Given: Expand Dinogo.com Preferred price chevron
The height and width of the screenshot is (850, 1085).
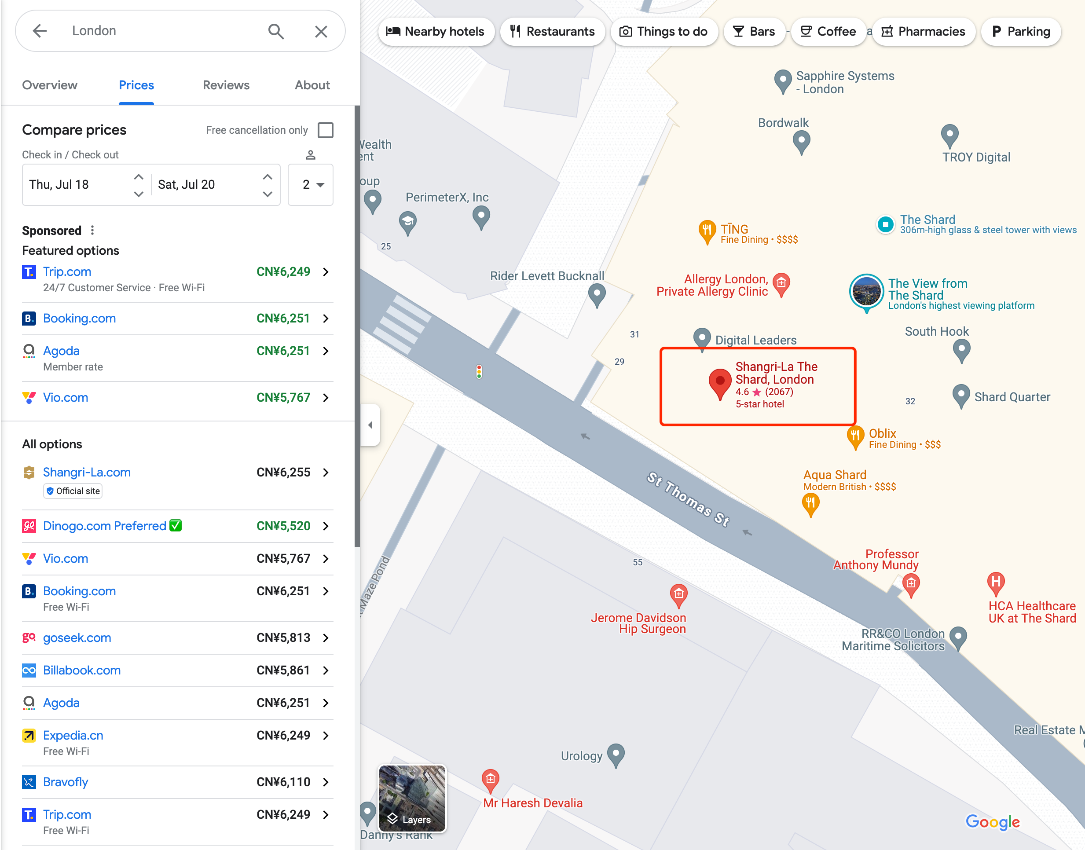Looking at the screenshot, I should pos(326,526).
